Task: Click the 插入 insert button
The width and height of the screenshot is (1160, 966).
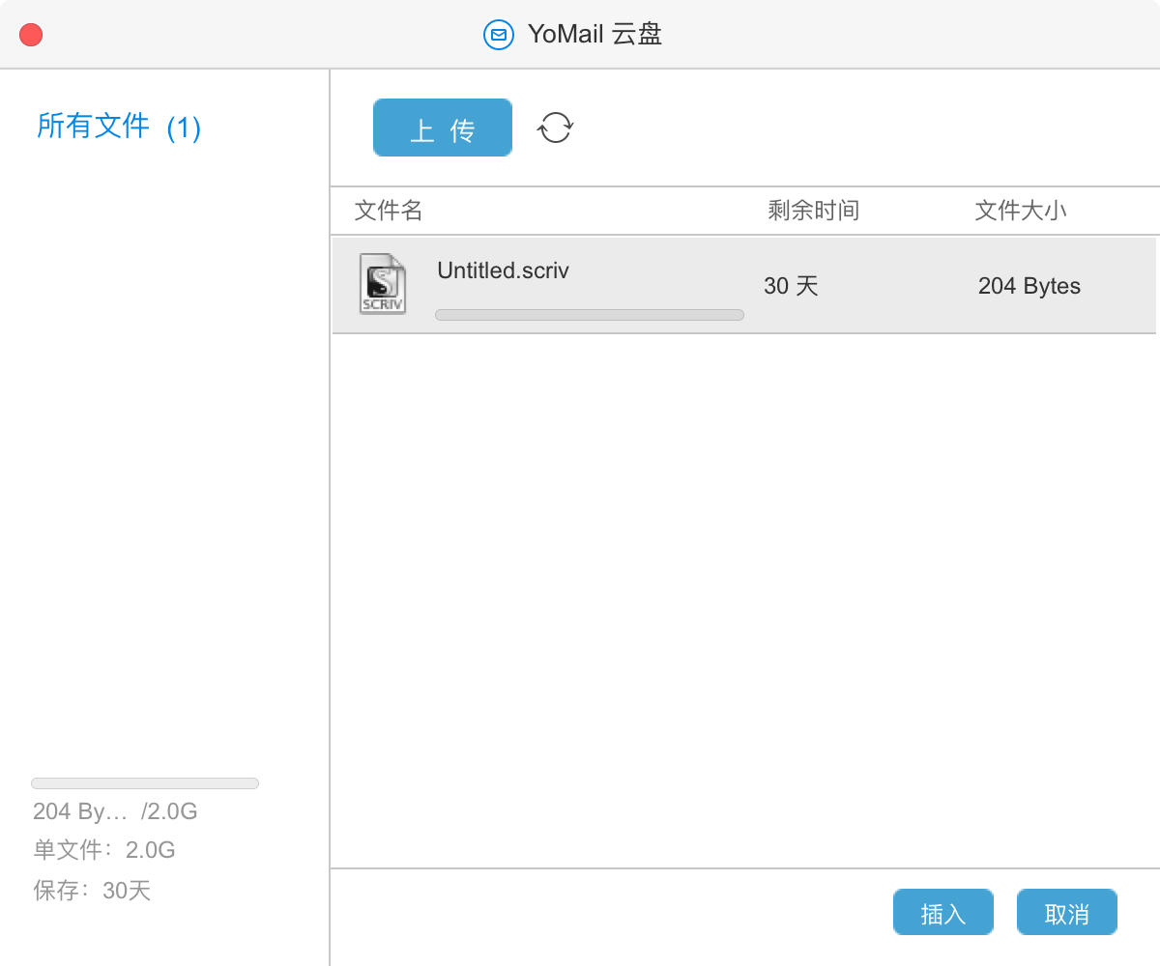Action: point(942,913)
